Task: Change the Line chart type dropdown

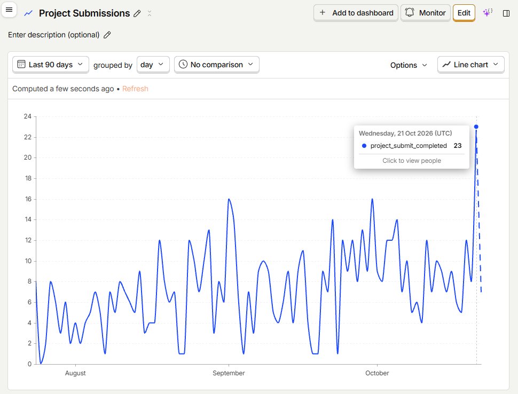Action: click(471, 65)
